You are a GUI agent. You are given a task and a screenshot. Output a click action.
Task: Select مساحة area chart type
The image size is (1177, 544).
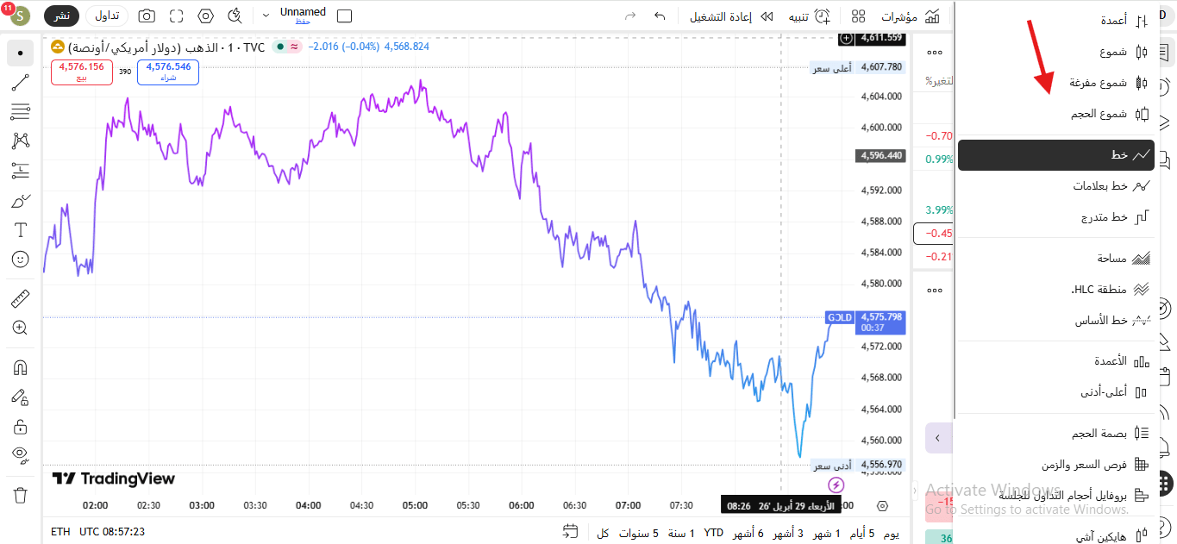pyautogui.click(x=1056, y=258)
